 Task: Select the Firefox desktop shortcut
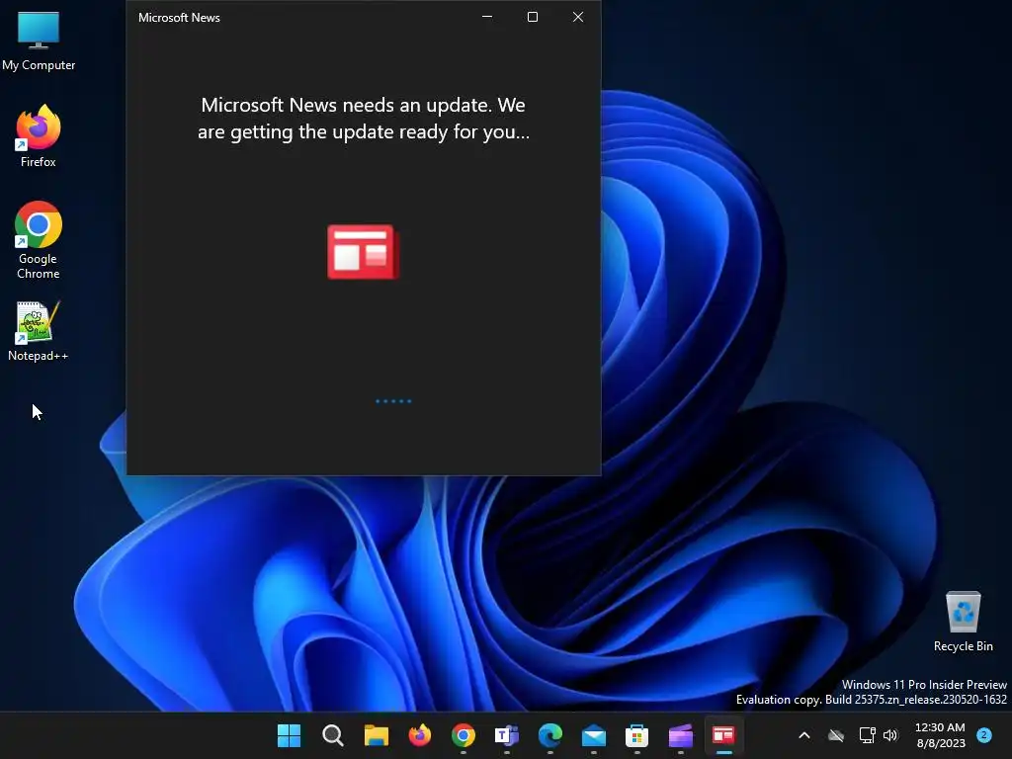pyautogui.click(x=39, y=136)
